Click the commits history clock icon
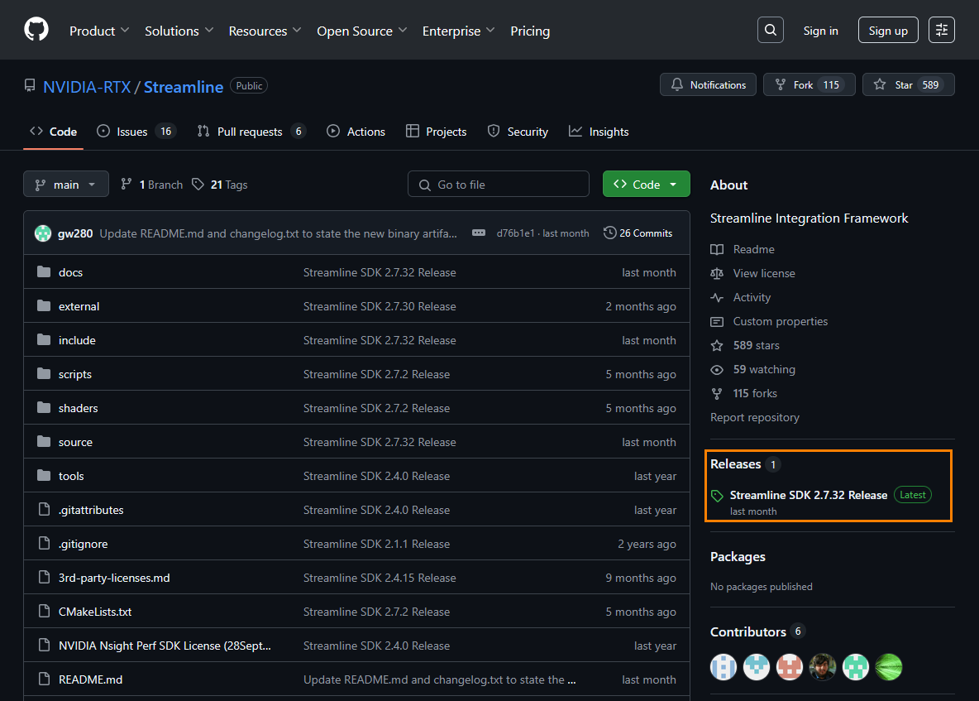 coord(609,233)
